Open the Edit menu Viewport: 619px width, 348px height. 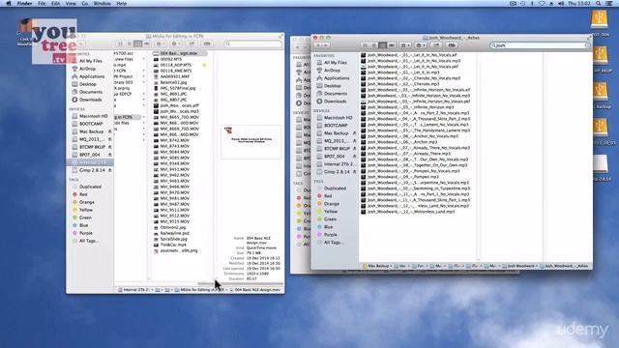[56, 4]
